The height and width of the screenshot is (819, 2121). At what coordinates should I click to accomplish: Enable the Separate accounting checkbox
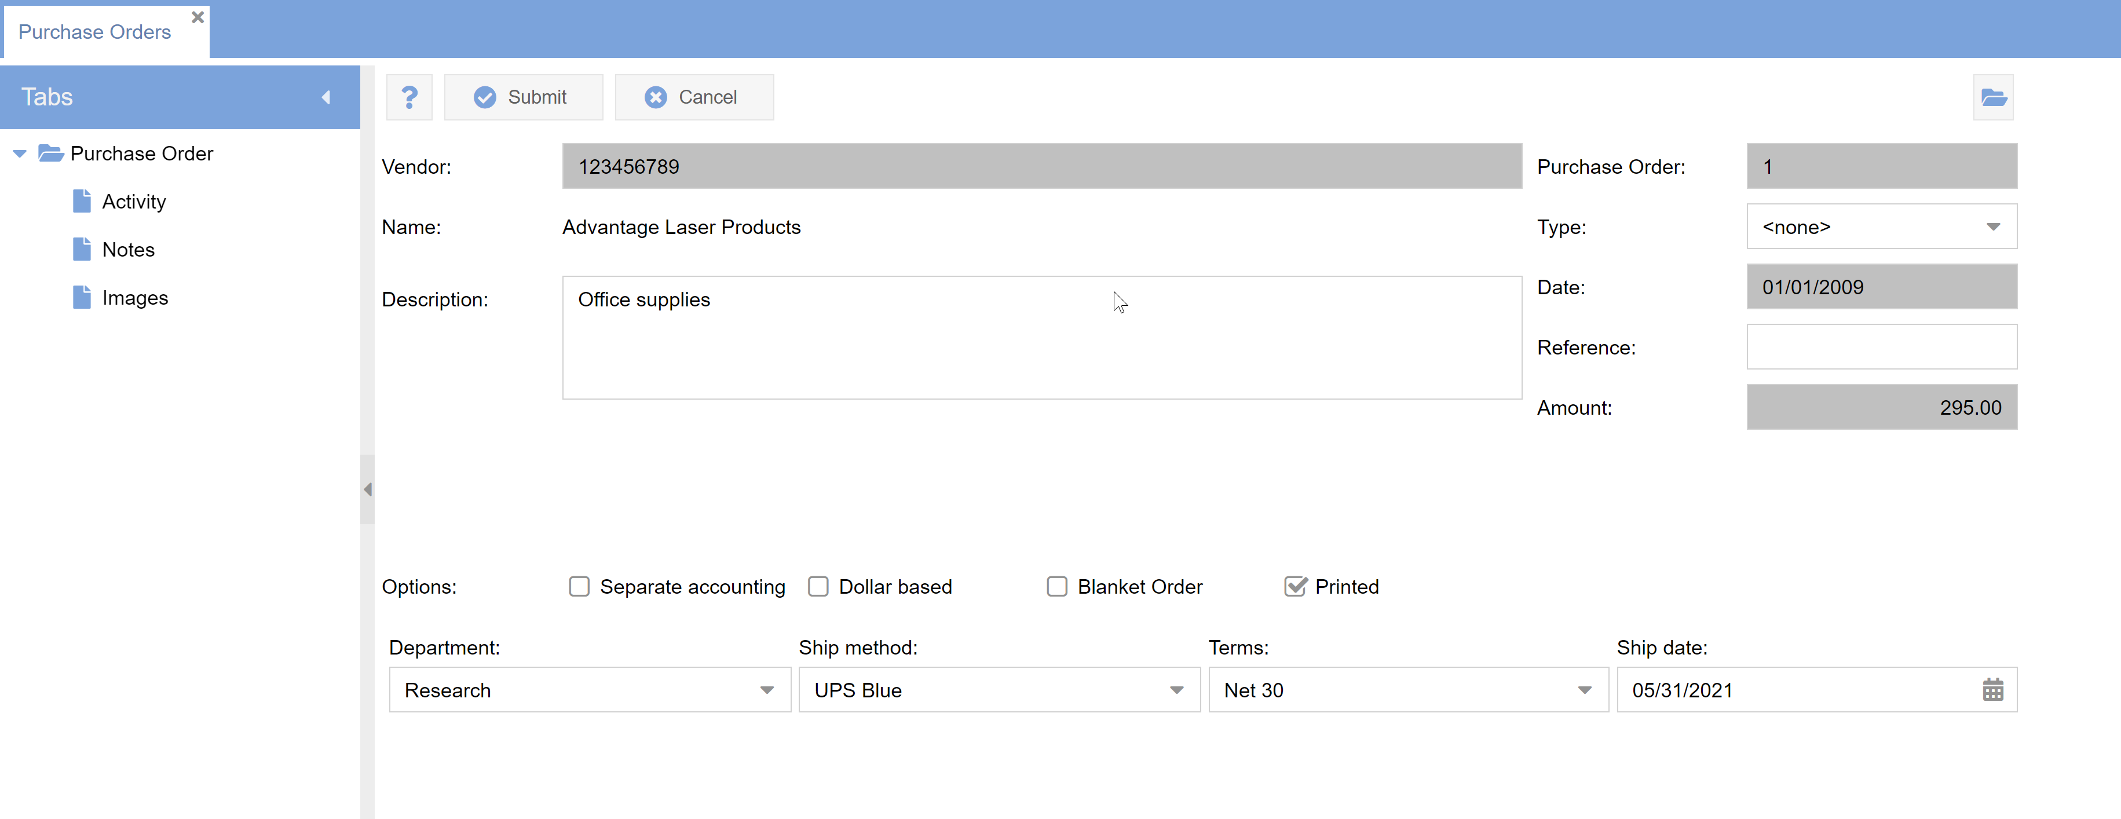tap(580, 587)
